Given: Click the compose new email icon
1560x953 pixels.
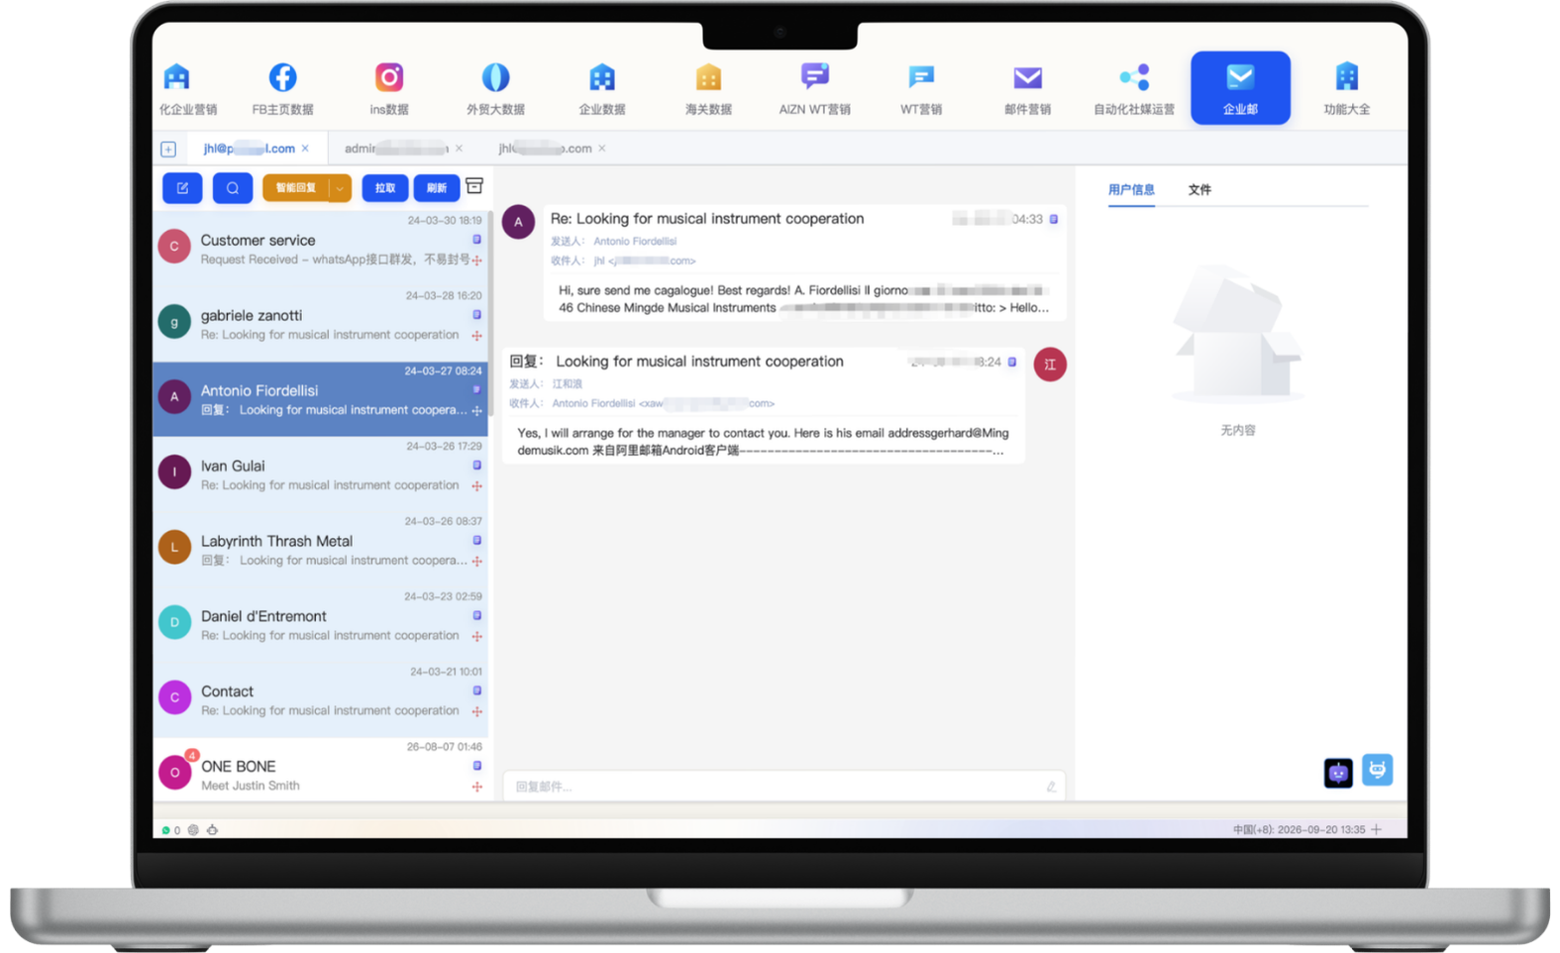Looking at the screenshot, I should tap(182, 188).
